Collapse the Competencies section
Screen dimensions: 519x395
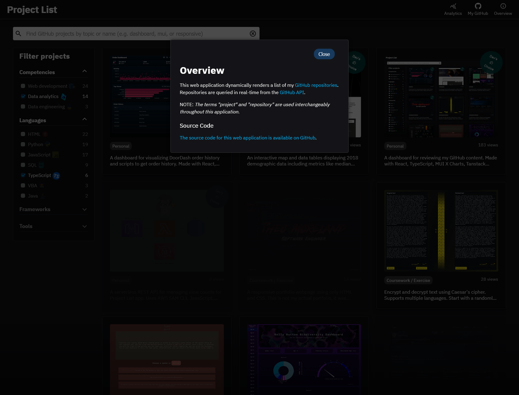pos(85,71)
